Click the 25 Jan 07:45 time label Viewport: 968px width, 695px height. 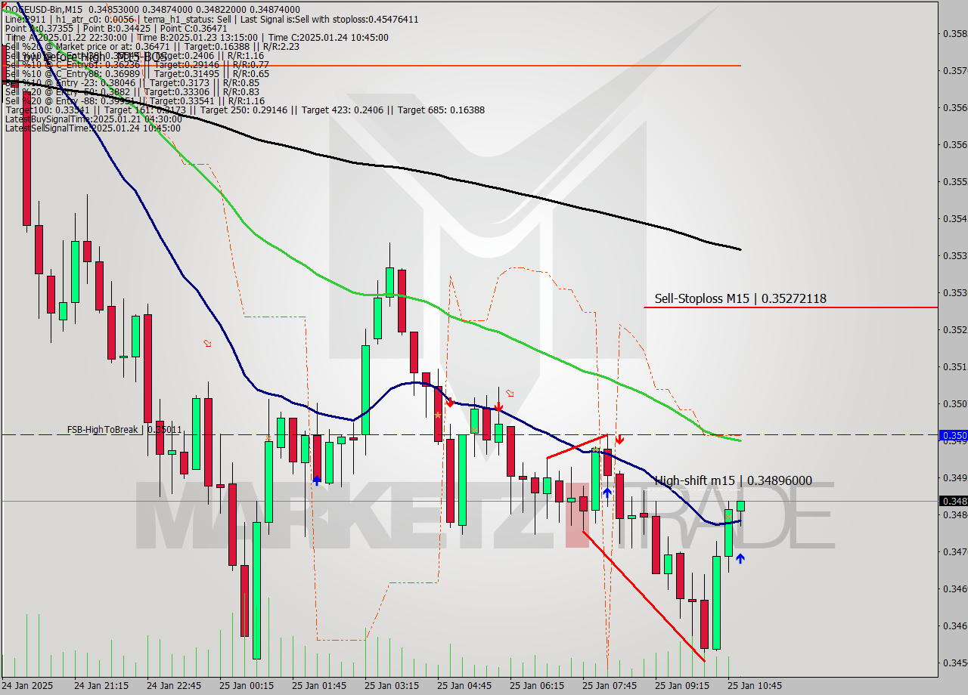click(x=610, y=686)
